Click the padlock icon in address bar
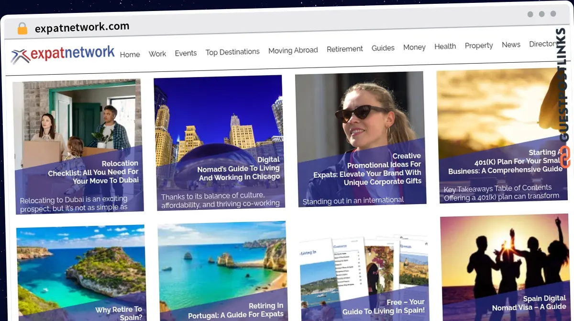 [22, 29]
